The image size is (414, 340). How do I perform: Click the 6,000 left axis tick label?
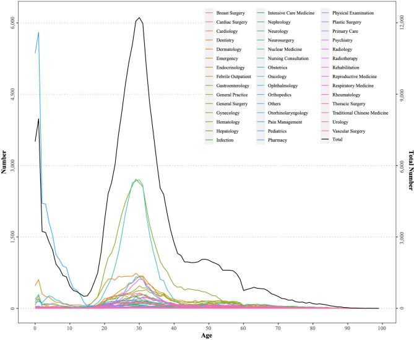click(x=12, y=23)
